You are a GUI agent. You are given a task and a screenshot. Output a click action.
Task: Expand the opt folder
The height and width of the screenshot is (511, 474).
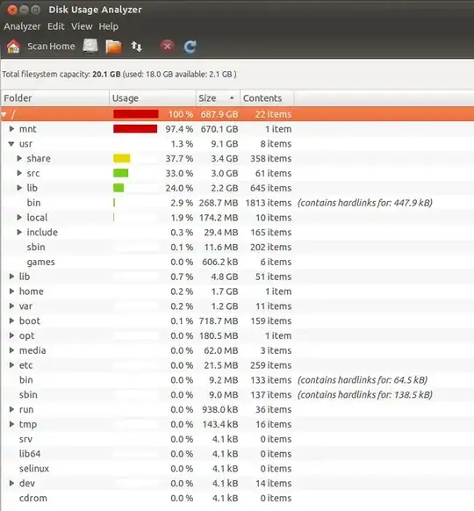pos(11,335)
